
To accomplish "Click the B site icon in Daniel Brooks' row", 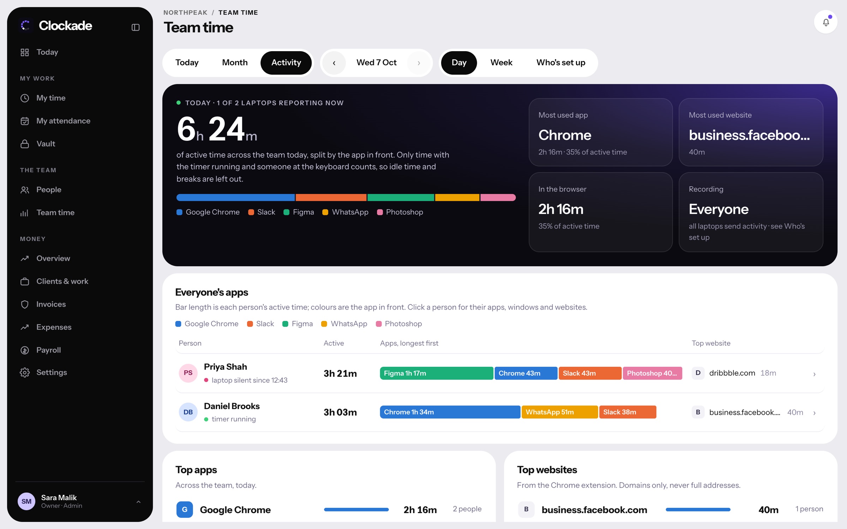I will 698,412.
